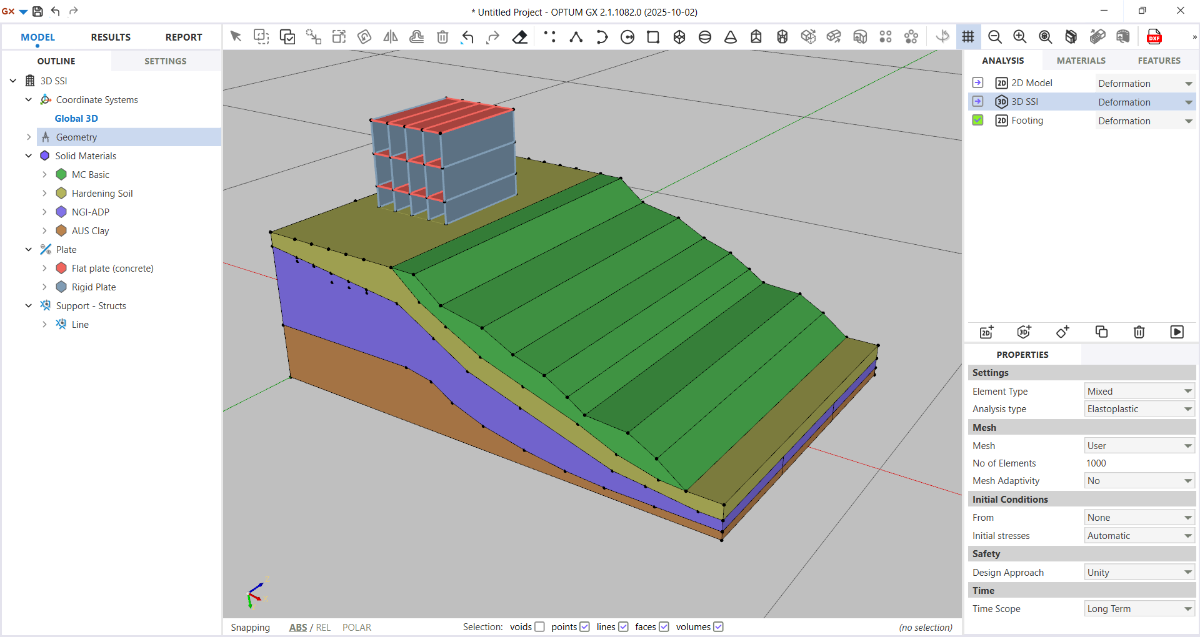
Task: Click the POLAR snapping mode label
Action: [356, 628]
